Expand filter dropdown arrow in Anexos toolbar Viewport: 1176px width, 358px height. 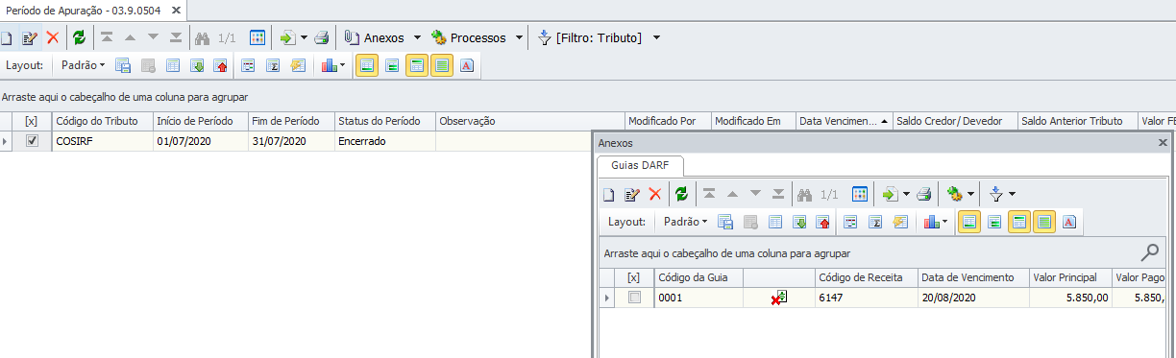1013,194
